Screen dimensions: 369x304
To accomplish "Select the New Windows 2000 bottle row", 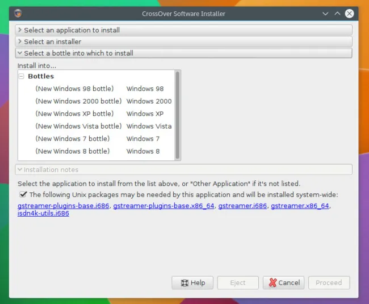I will click(97, 101).
